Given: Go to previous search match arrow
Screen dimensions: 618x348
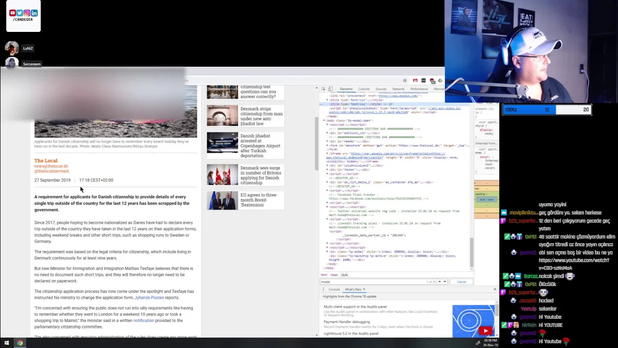Looking at the screenshot, I should pos(439,282).
